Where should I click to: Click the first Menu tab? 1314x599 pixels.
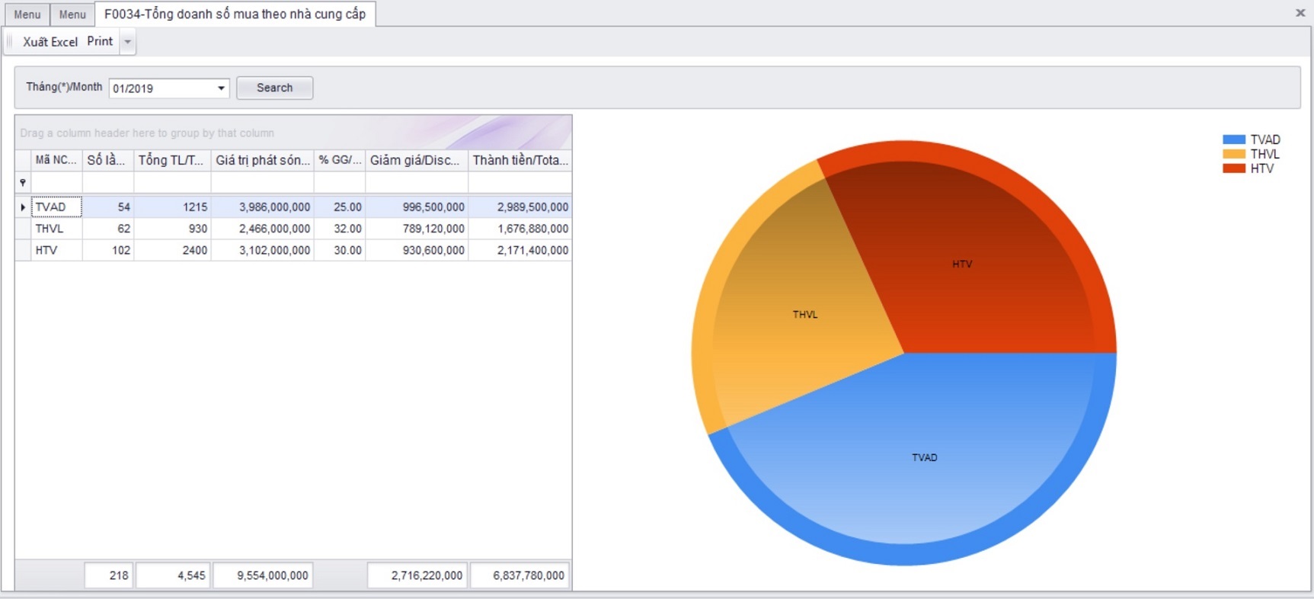point(27,14)
